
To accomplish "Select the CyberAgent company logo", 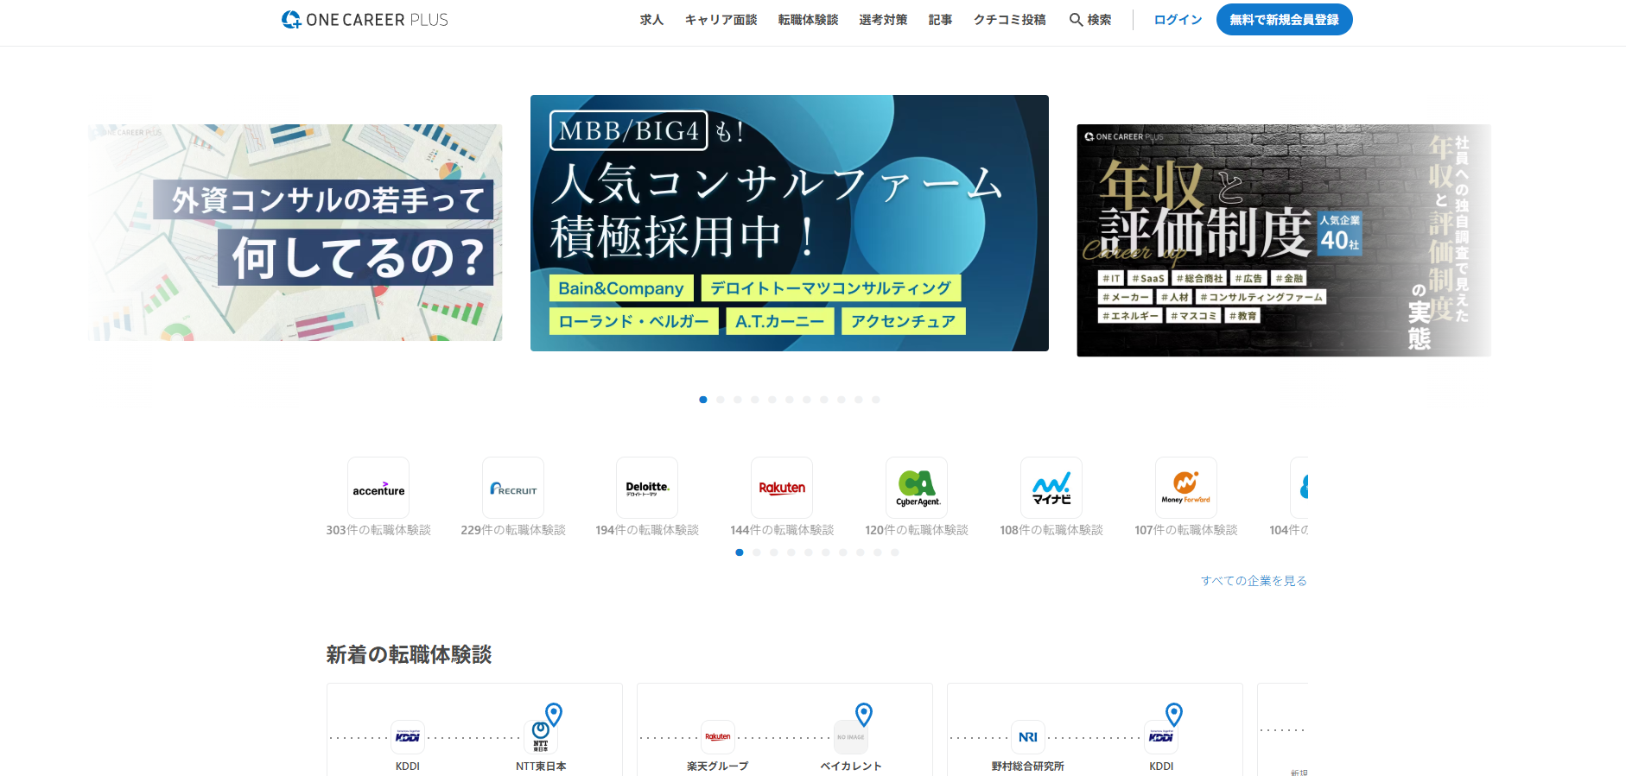I will point(917,488).
